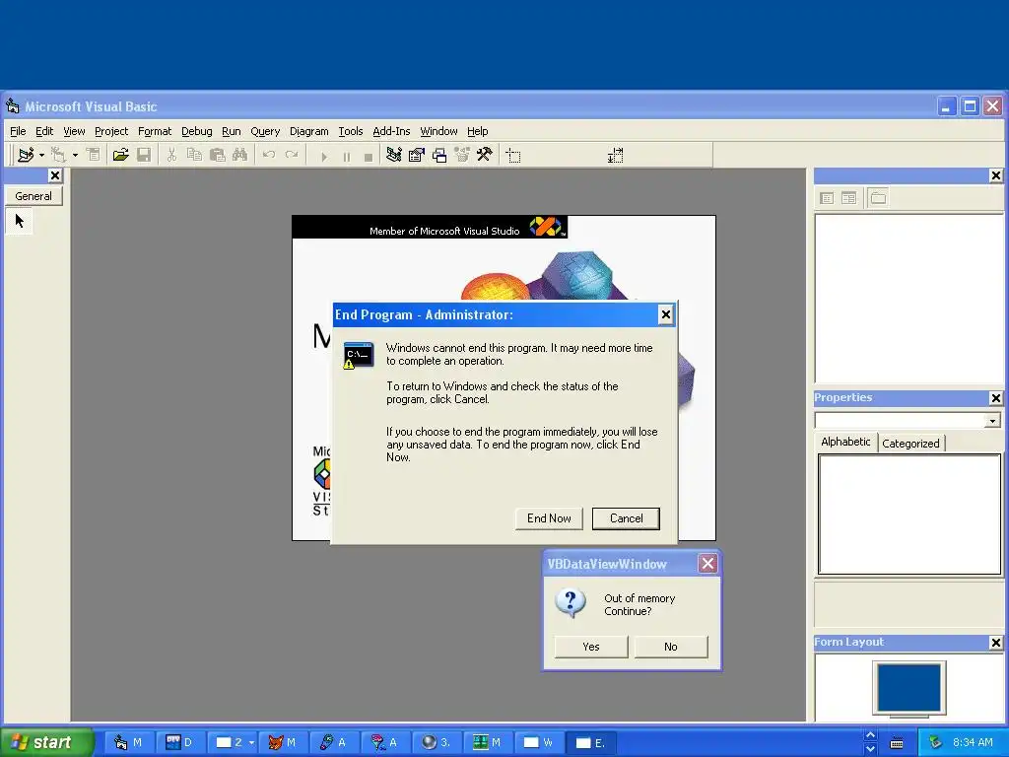Click the Find binoculars icon
Image resolution: width=1009 pixels, height=757 pixels.
pos(240,155)
